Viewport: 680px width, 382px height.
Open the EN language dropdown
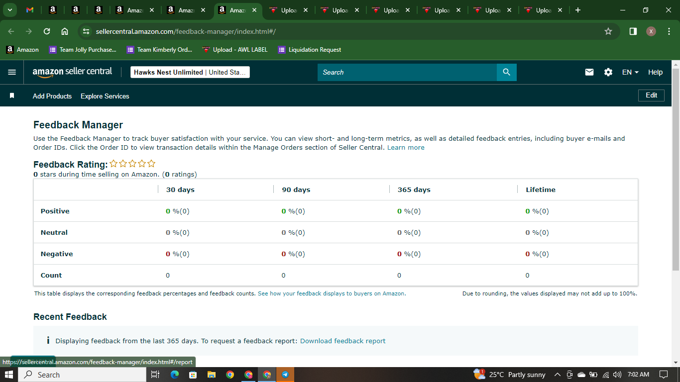pyautogui.click(x=630, y=72)
